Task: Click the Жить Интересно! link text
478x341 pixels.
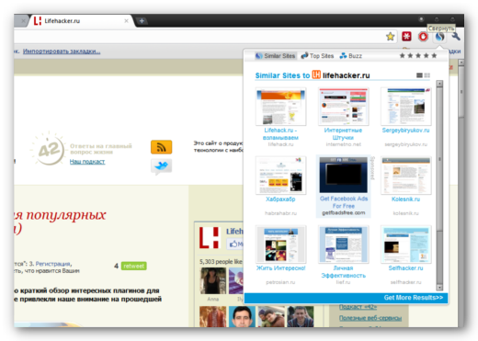Action: [x=280, y=268]
